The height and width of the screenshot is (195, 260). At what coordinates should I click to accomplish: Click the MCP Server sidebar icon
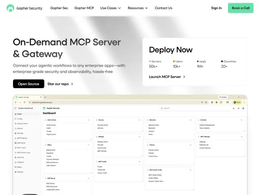point(15,143)
